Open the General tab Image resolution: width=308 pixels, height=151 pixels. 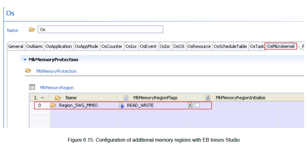tap(16, 46)
